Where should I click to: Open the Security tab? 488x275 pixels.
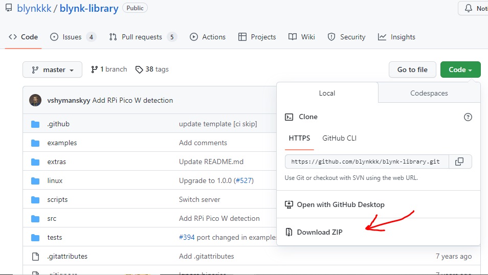(346, 37)
